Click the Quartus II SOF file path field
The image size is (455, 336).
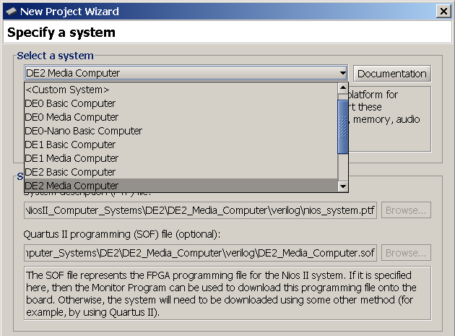pos(200,253)
